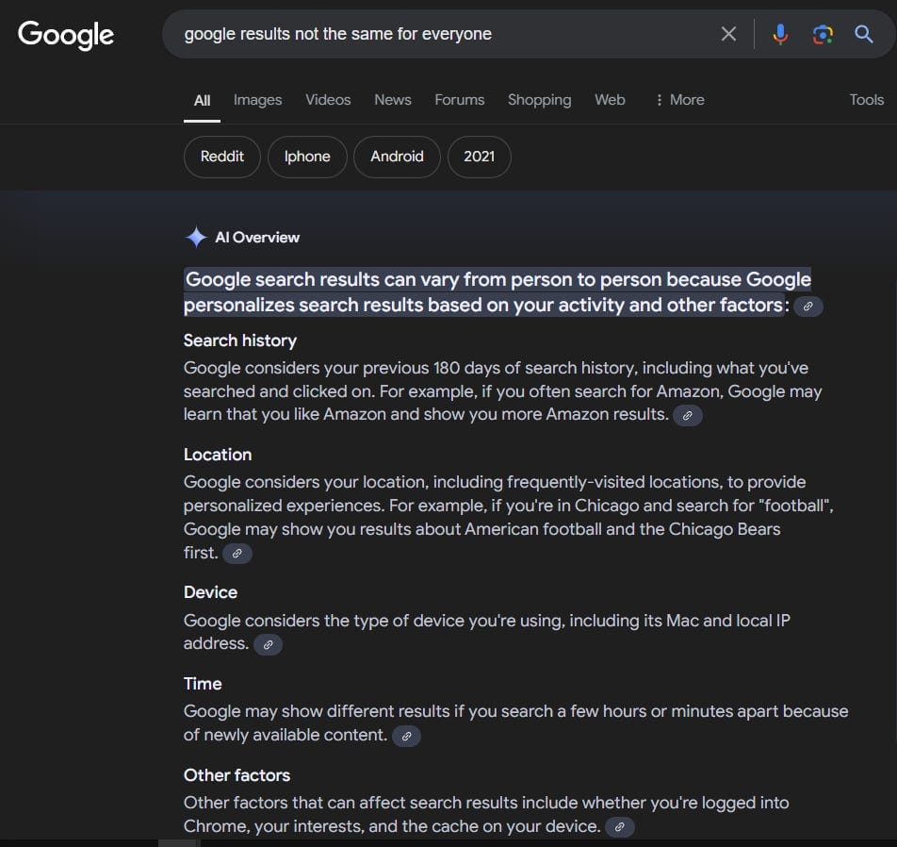Select the Android filter chip
This screenshot has width=897, height=847.
397,157
